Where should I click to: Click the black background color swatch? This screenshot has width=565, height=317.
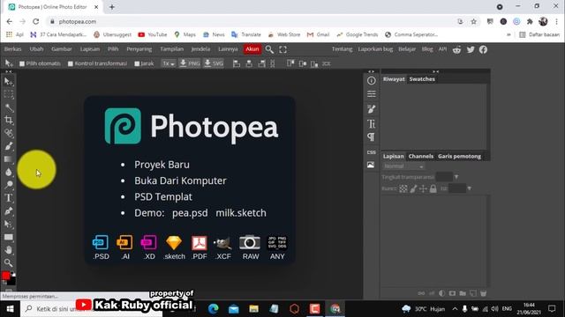12,282
